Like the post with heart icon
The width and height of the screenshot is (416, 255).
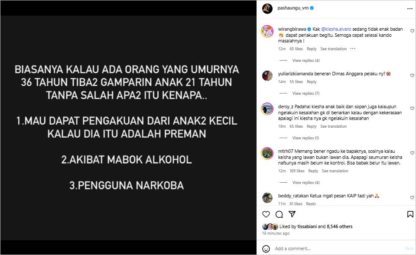pos(266,214)
